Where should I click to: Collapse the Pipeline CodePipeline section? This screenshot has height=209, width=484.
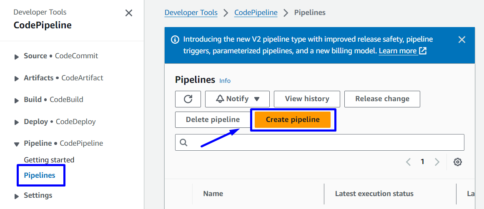point(17,144)
